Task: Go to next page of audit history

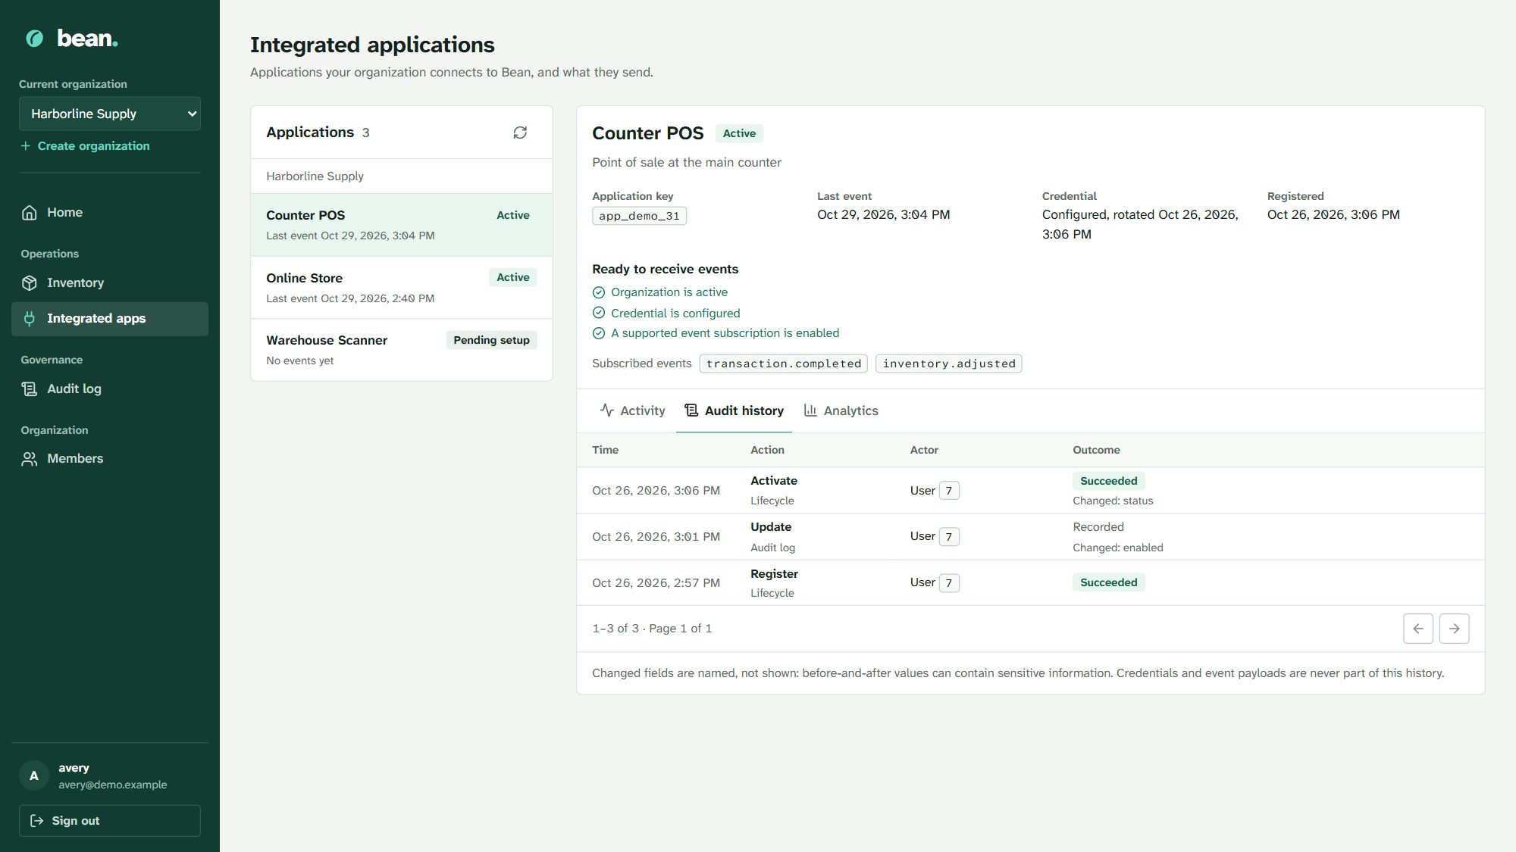Action: (x=1454, y=629)
